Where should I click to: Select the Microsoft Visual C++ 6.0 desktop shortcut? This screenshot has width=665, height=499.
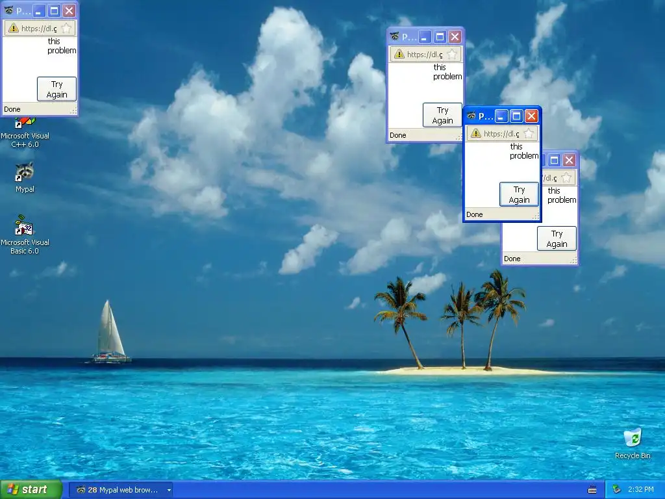pos(25,133)
